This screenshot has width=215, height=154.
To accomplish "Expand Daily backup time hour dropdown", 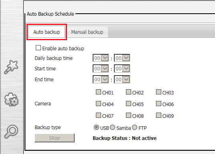I will coord(101,58).
